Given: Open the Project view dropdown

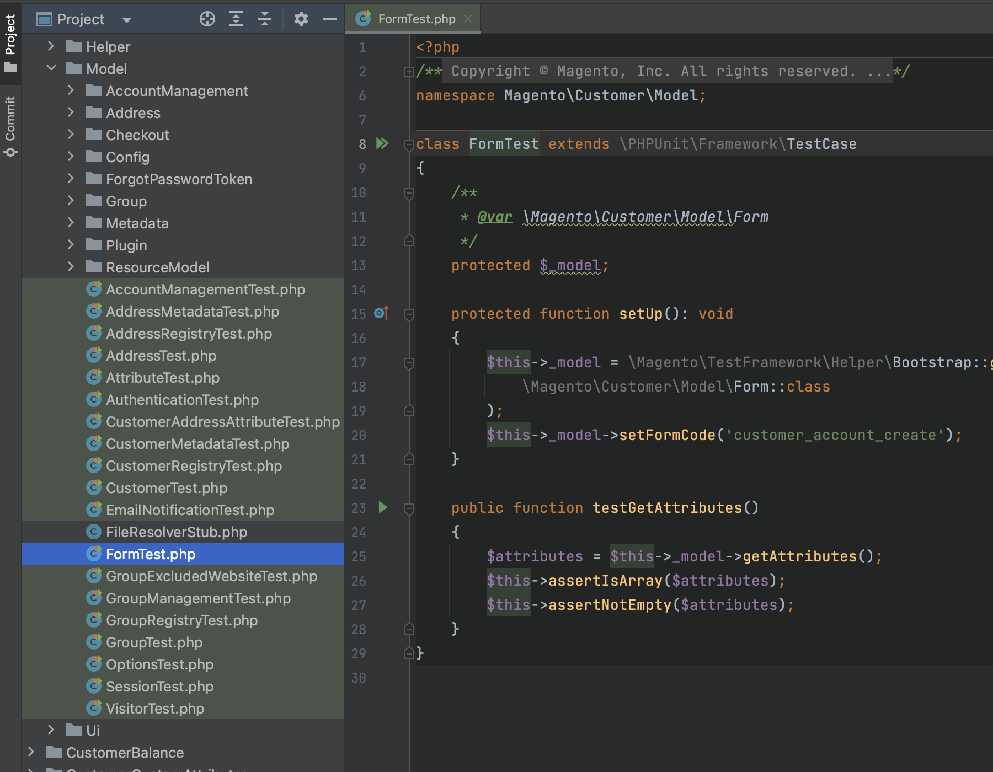Looking at the screenshot, I should [x=127, y=20].
